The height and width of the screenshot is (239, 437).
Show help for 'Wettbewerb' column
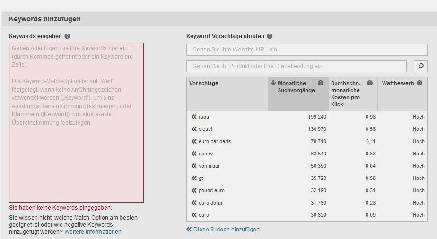click(x=420, y=83)
